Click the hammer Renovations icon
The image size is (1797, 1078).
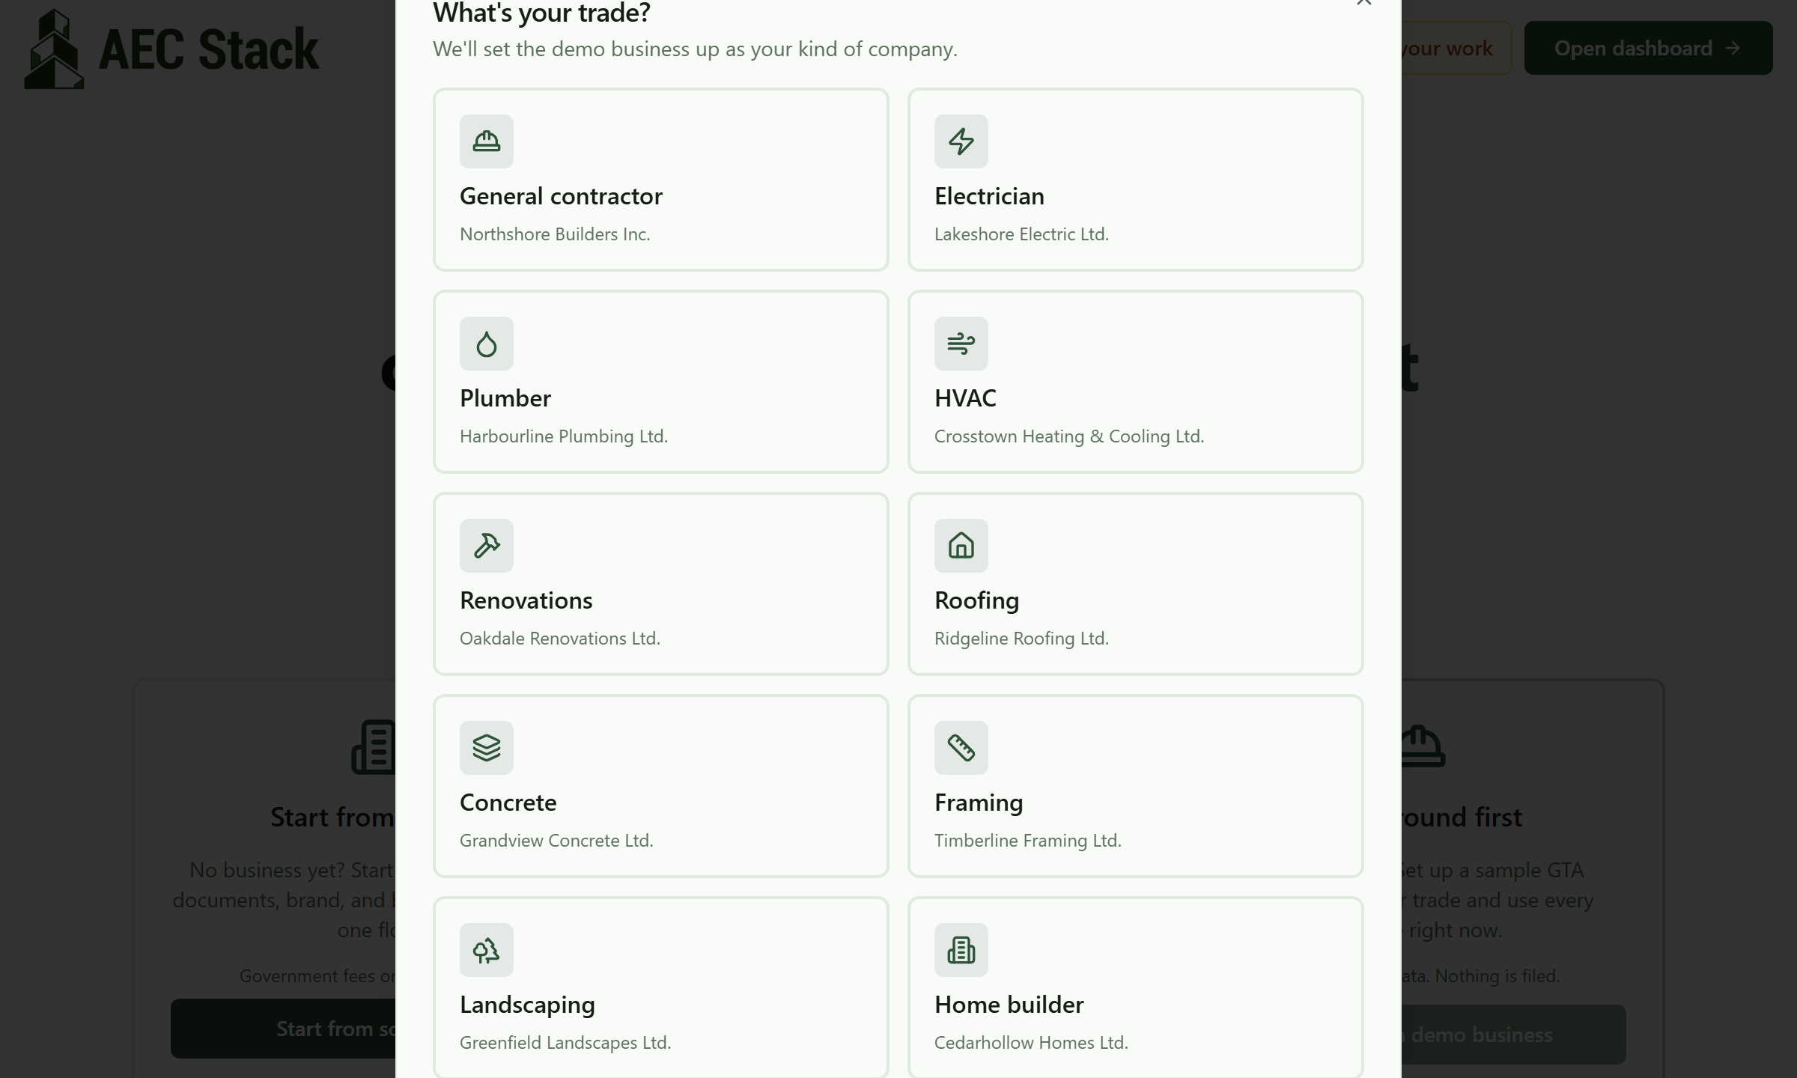click(x=486, y=546)
